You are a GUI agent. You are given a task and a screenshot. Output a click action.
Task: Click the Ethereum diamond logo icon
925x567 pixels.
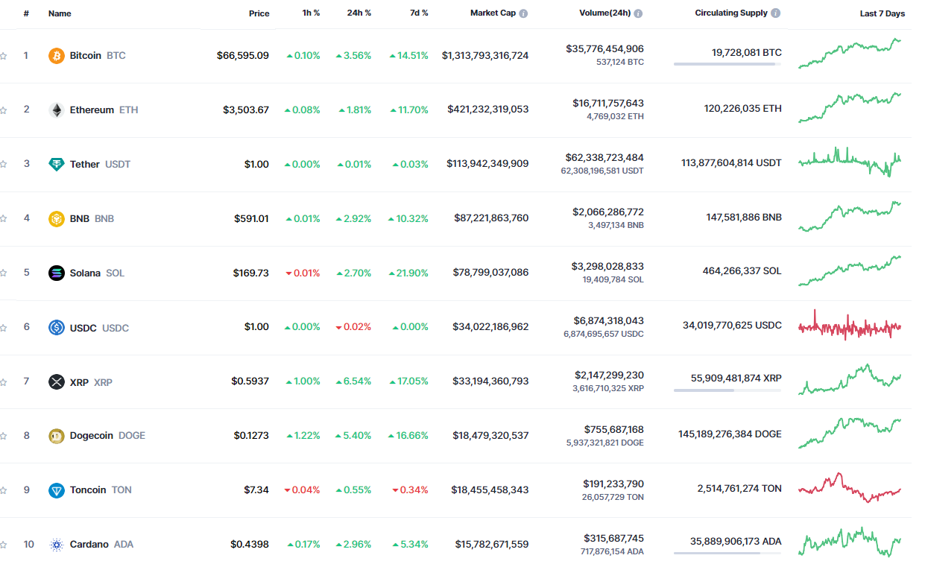(x=57, y=110)
